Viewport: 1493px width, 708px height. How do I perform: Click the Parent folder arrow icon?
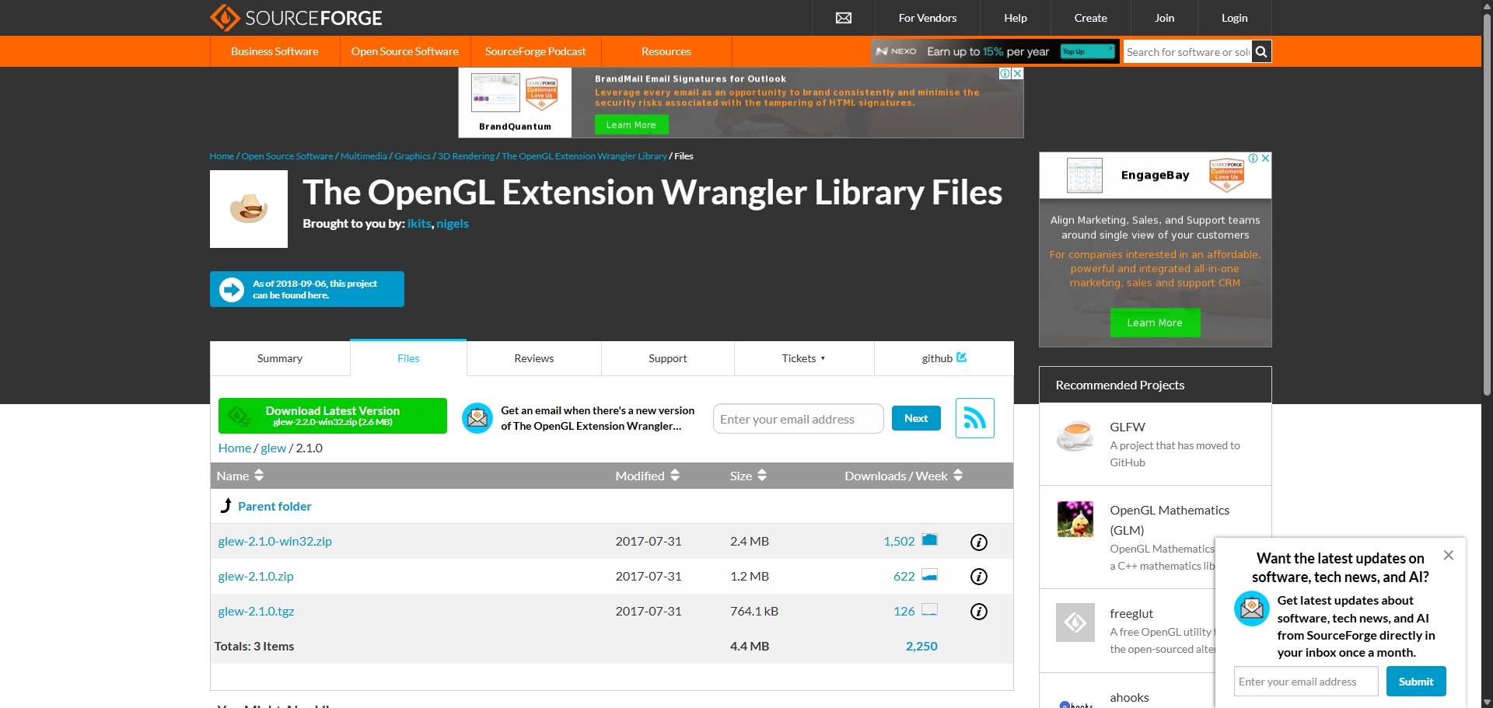(226, 505)
